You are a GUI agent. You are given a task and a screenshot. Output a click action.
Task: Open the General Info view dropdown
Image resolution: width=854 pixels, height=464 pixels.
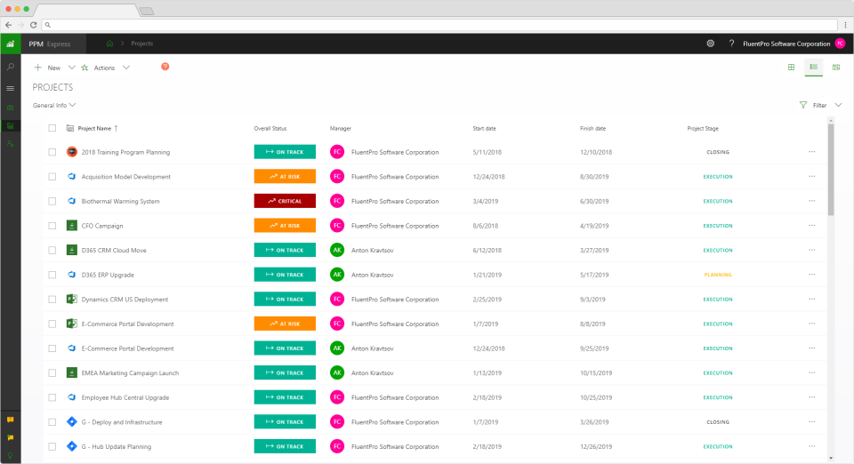click(54, 105)
